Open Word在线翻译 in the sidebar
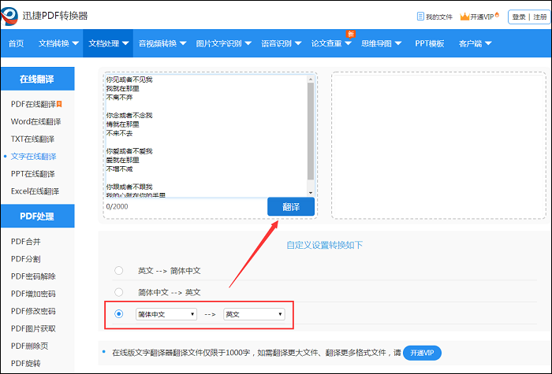Screen dimensions: 552x374 35,121
